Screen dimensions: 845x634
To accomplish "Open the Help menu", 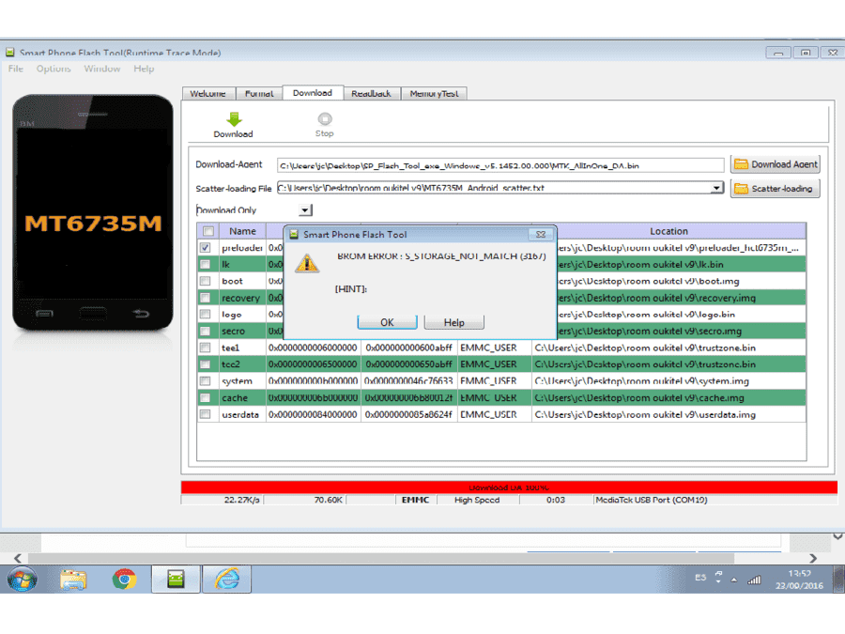I will [144, 69].
